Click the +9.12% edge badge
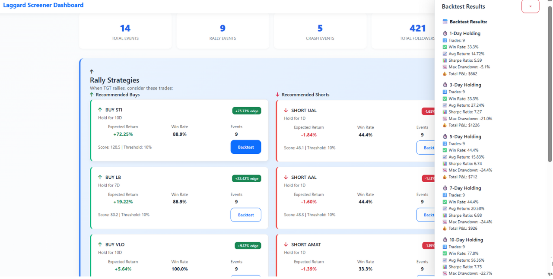The image size is (553, 279). pos(248,246)
